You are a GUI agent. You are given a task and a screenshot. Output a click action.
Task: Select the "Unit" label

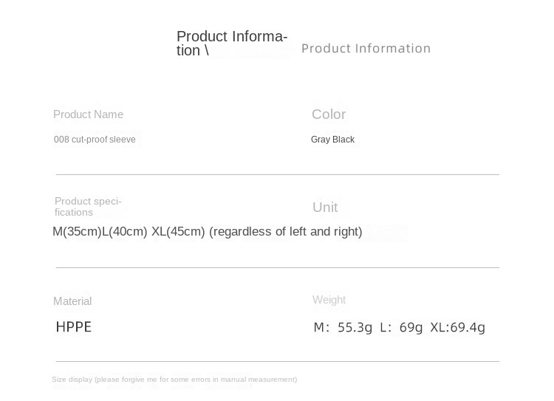pyautogui.click(x=325, y=208)
